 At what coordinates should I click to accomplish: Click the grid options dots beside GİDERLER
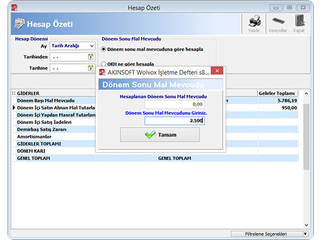click(14, 93)
